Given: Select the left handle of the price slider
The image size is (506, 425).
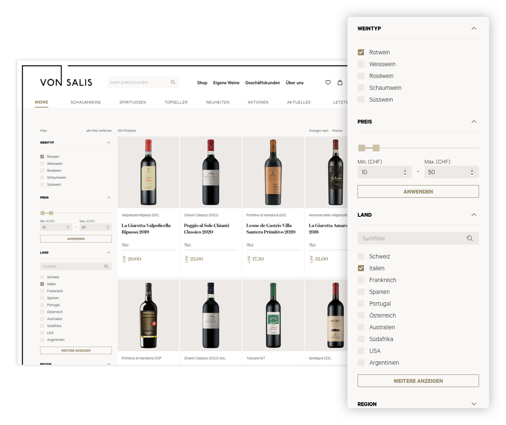Looking at the screenshot, I should [x=361, y=148].
